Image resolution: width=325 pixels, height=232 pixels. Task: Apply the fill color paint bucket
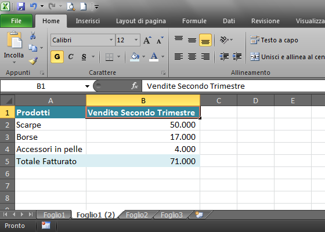click(135, 57)
